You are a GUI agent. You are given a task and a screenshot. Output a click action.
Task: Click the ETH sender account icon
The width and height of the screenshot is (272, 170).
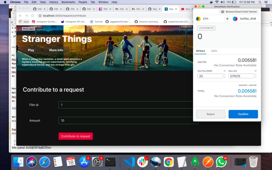(x=198, y=19)
